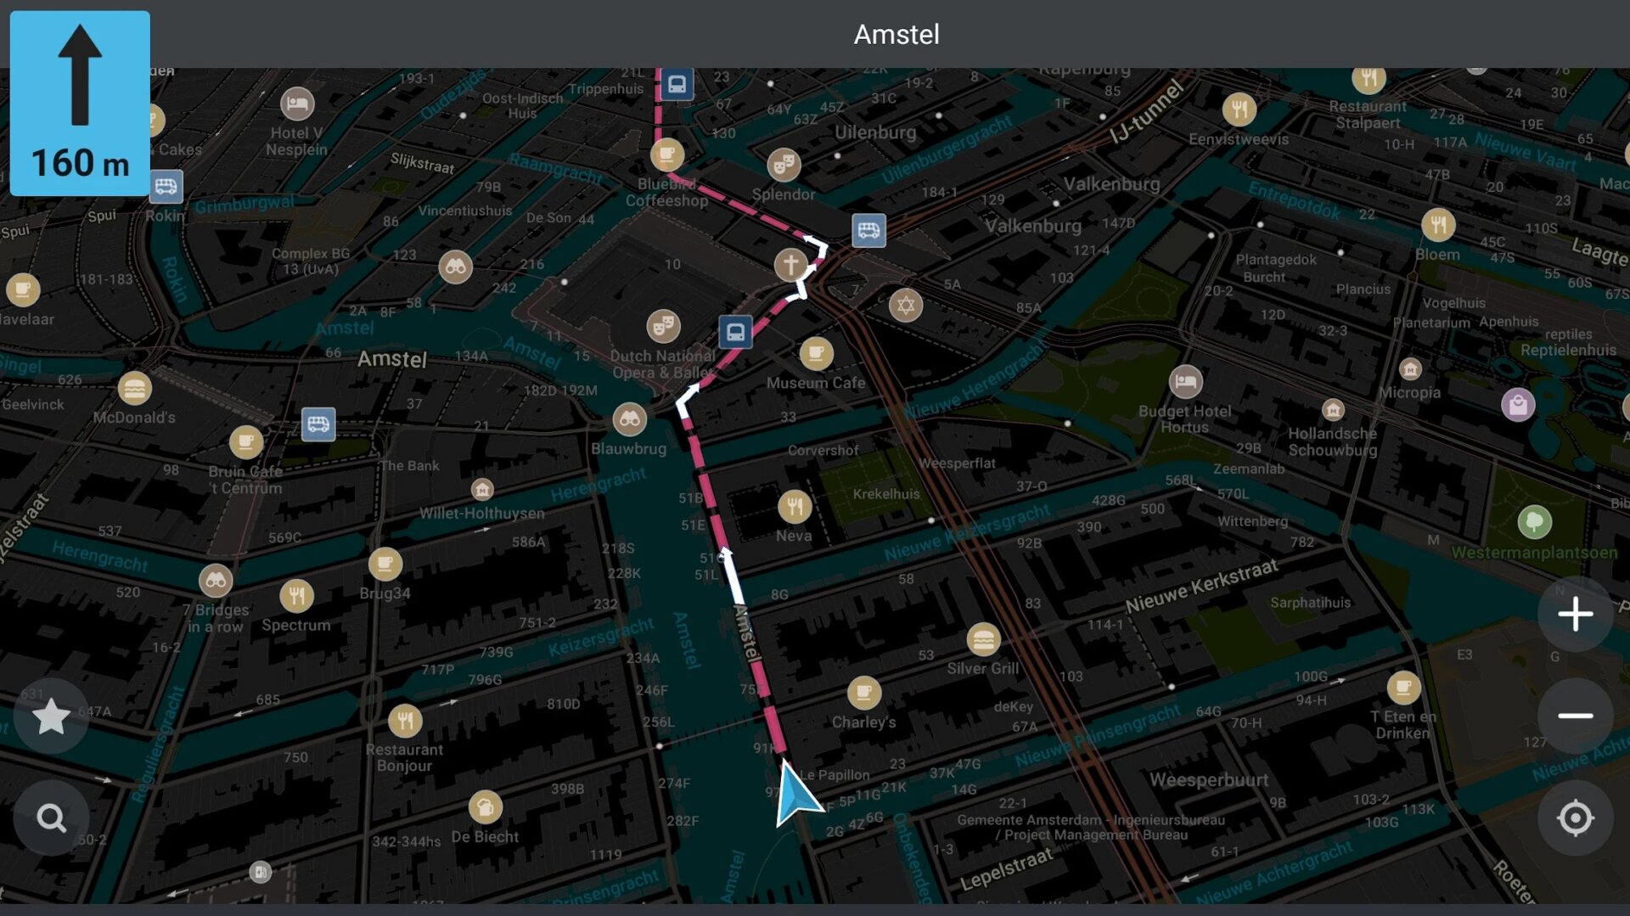Tap the Charley's cafe marker
The height and width of the screenshot is (916, 1630).
click(x=863, y=693)
